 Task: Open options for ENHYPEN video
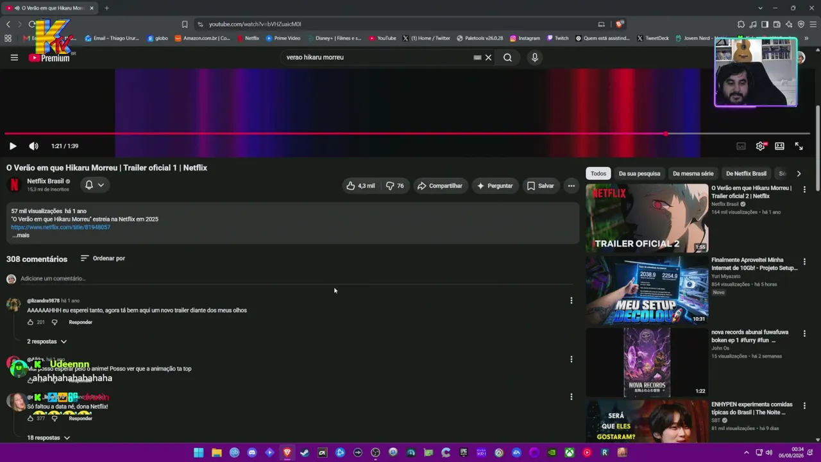click(804, 406)
